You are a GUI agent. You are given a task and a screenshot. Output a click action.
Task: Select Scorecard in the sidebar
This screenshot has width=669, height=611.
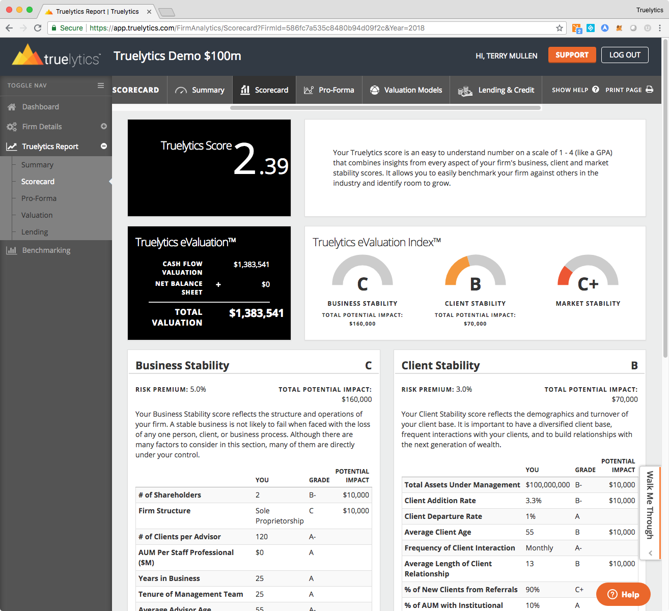point(38,182)
